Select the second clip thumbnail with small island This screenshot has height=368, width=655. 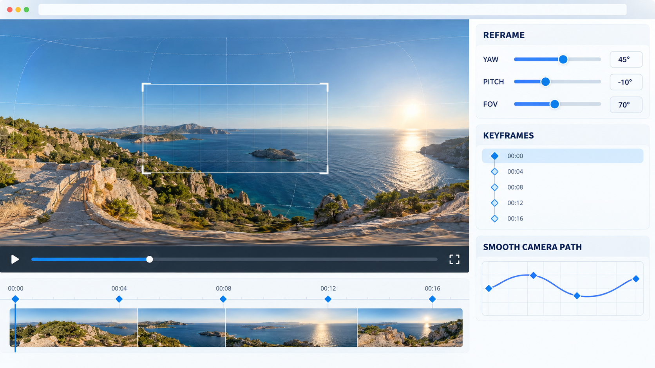click(x=182, y=328)
